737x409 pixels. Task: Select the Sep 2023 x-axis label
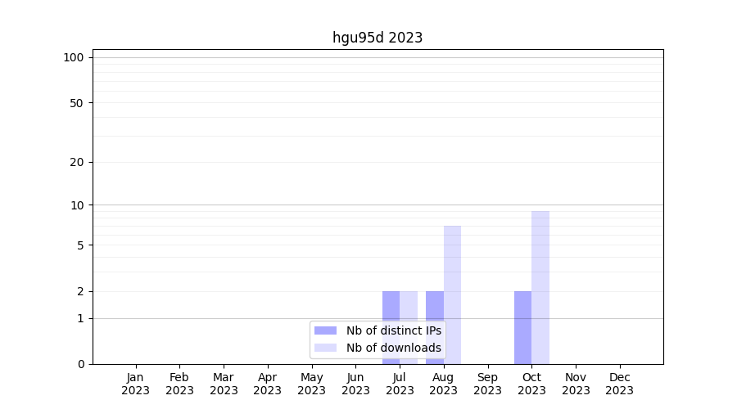click(487, 384)
